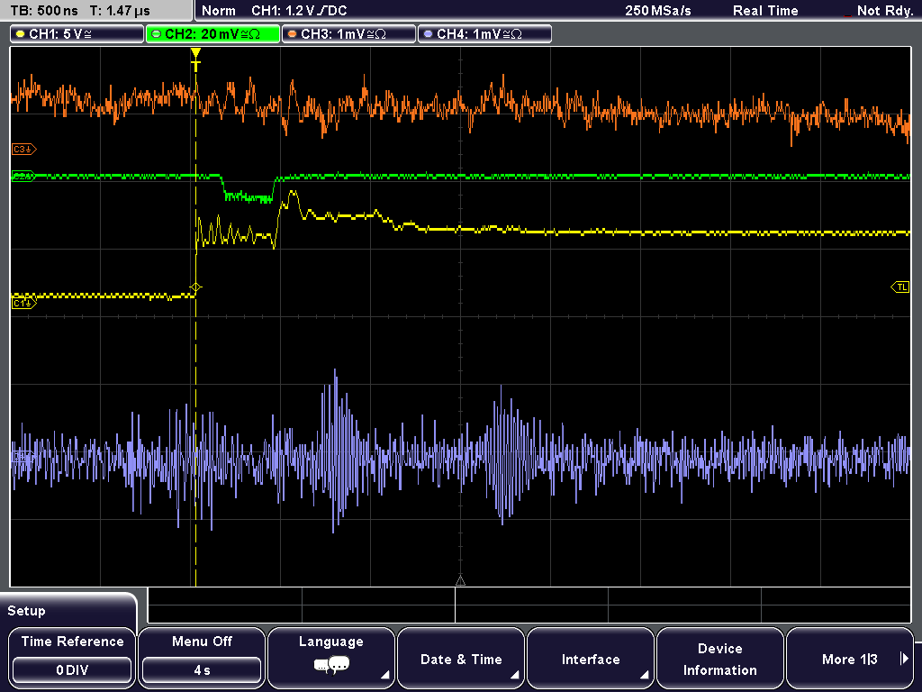Click the T: 1.47 µs trigger time readout
This screenshot has width=922, height=692.
point(120,11)
